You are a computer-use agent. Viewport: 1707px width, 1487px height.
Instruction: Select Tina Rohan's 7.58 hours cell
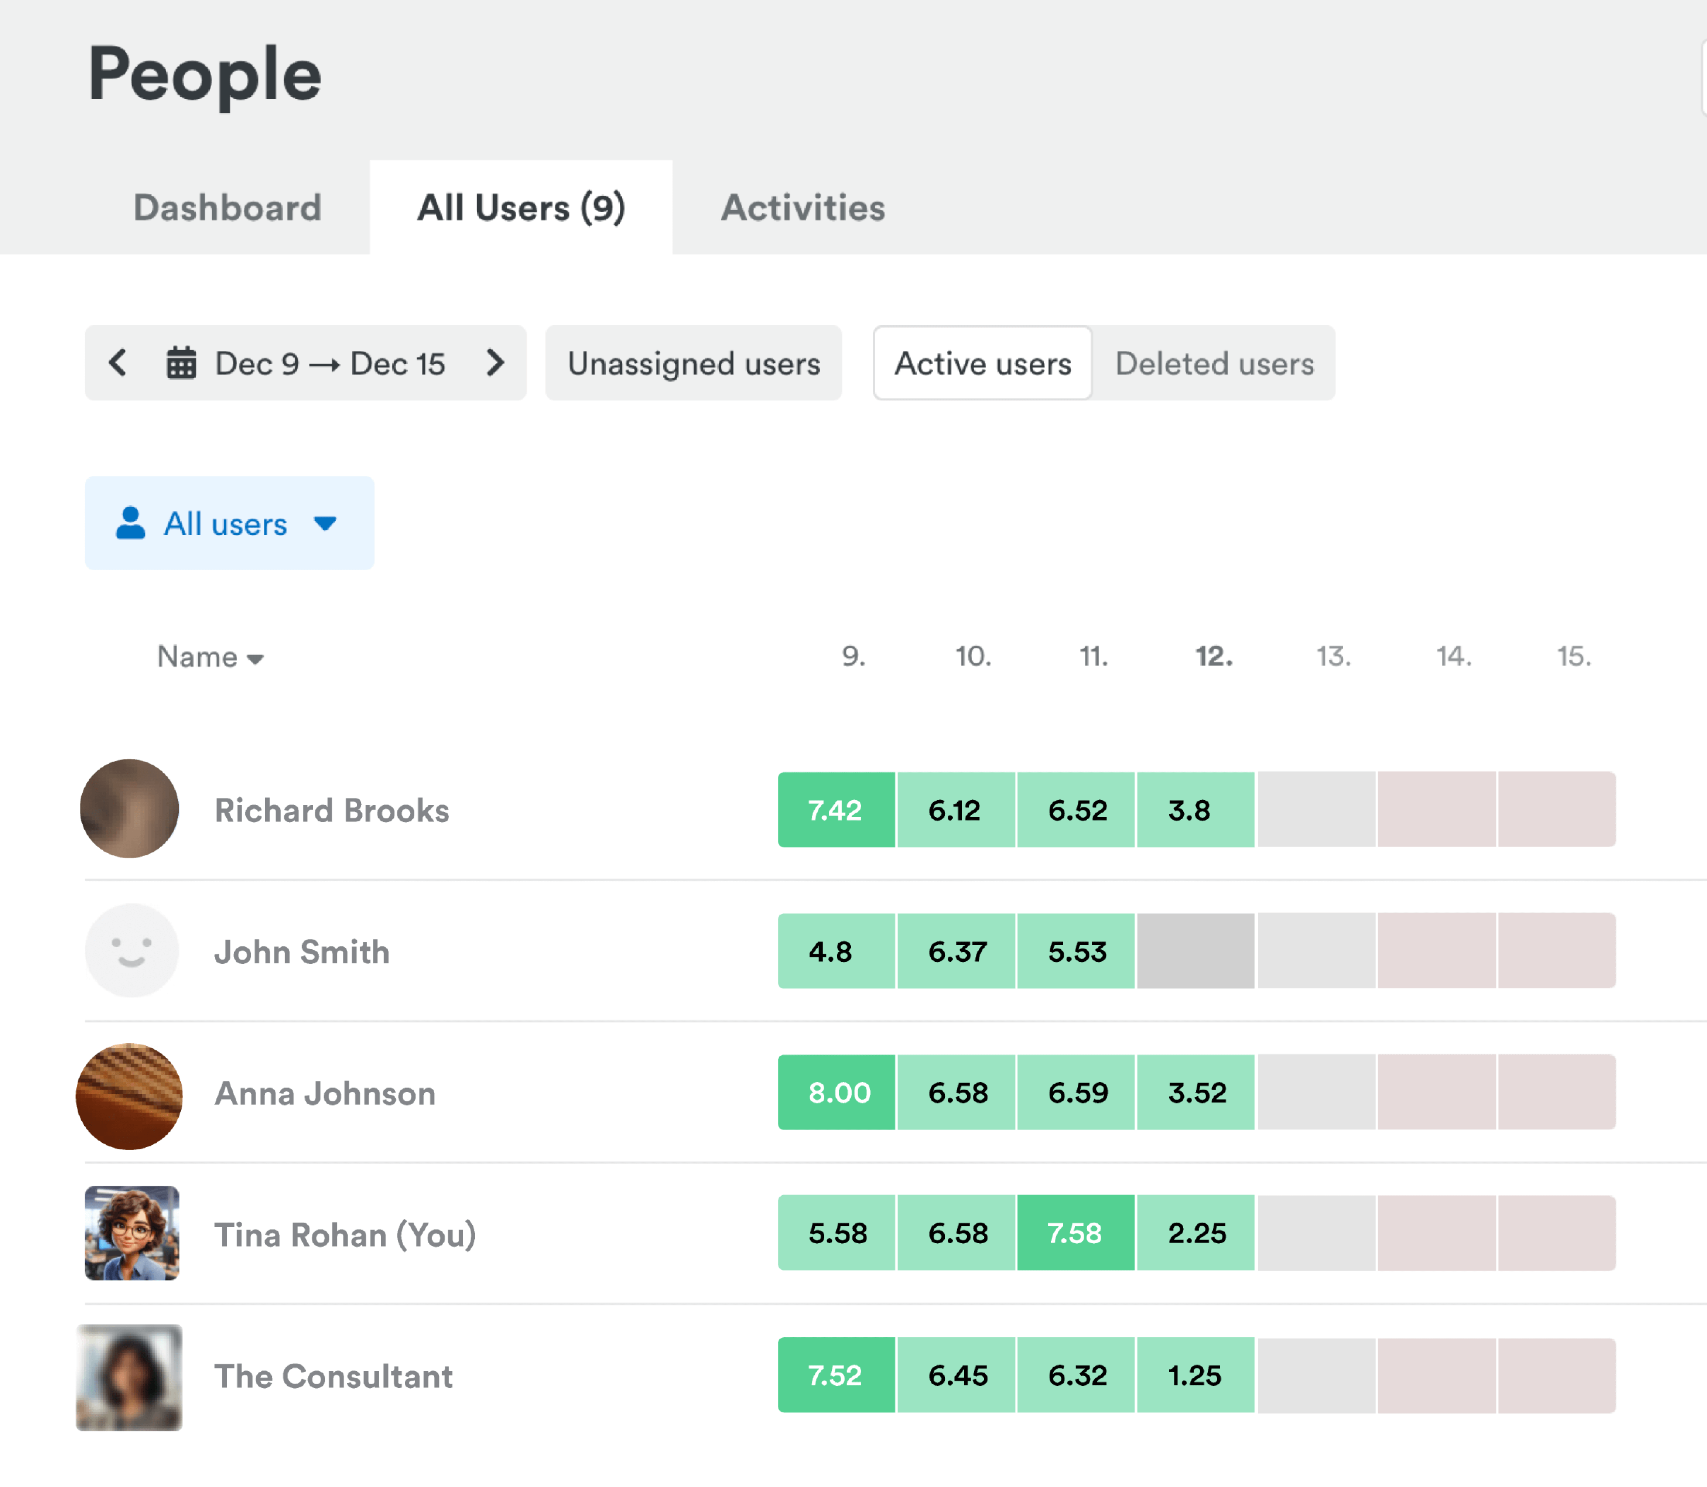1075,1233
